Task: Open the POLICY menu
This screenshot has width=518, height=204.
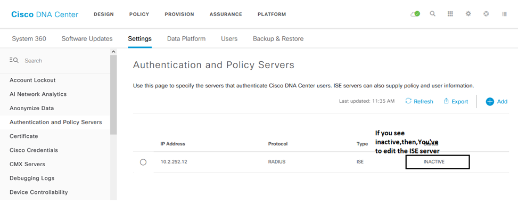Action: click(139, 14)
